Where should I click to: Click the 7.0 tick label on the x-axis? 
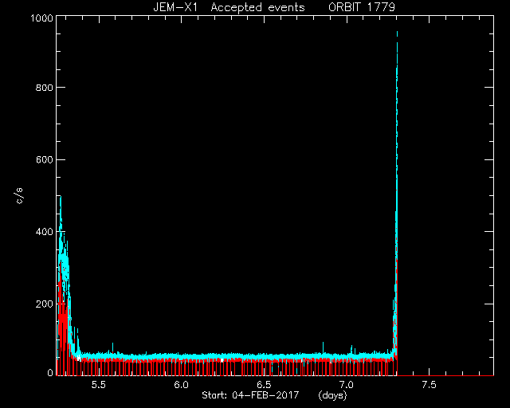pos(347,385)
